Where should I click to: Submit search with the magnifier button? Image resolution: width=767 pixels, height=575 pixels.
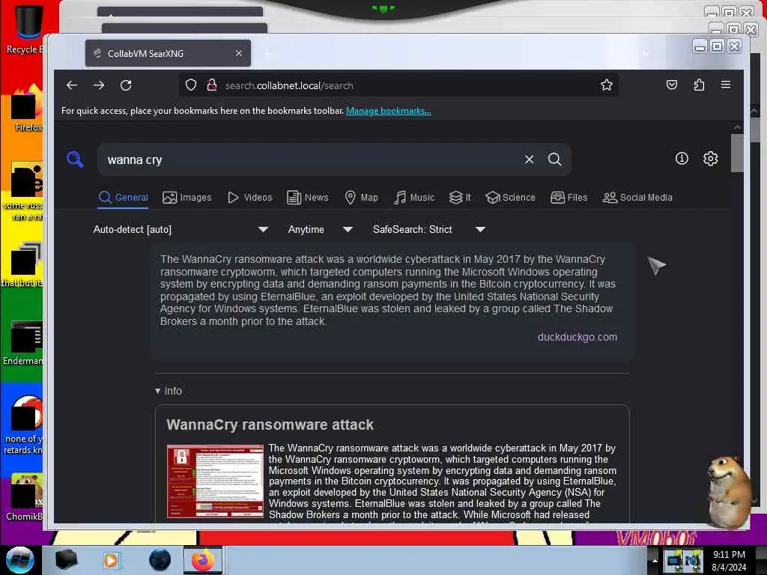(555, 159)
